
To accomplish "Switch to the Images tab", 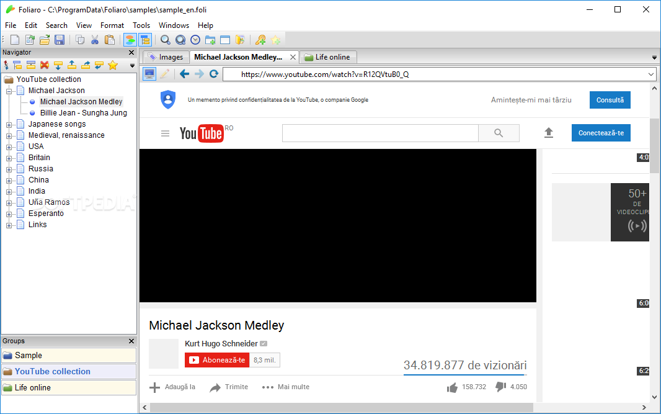I will tap(166, 57).
